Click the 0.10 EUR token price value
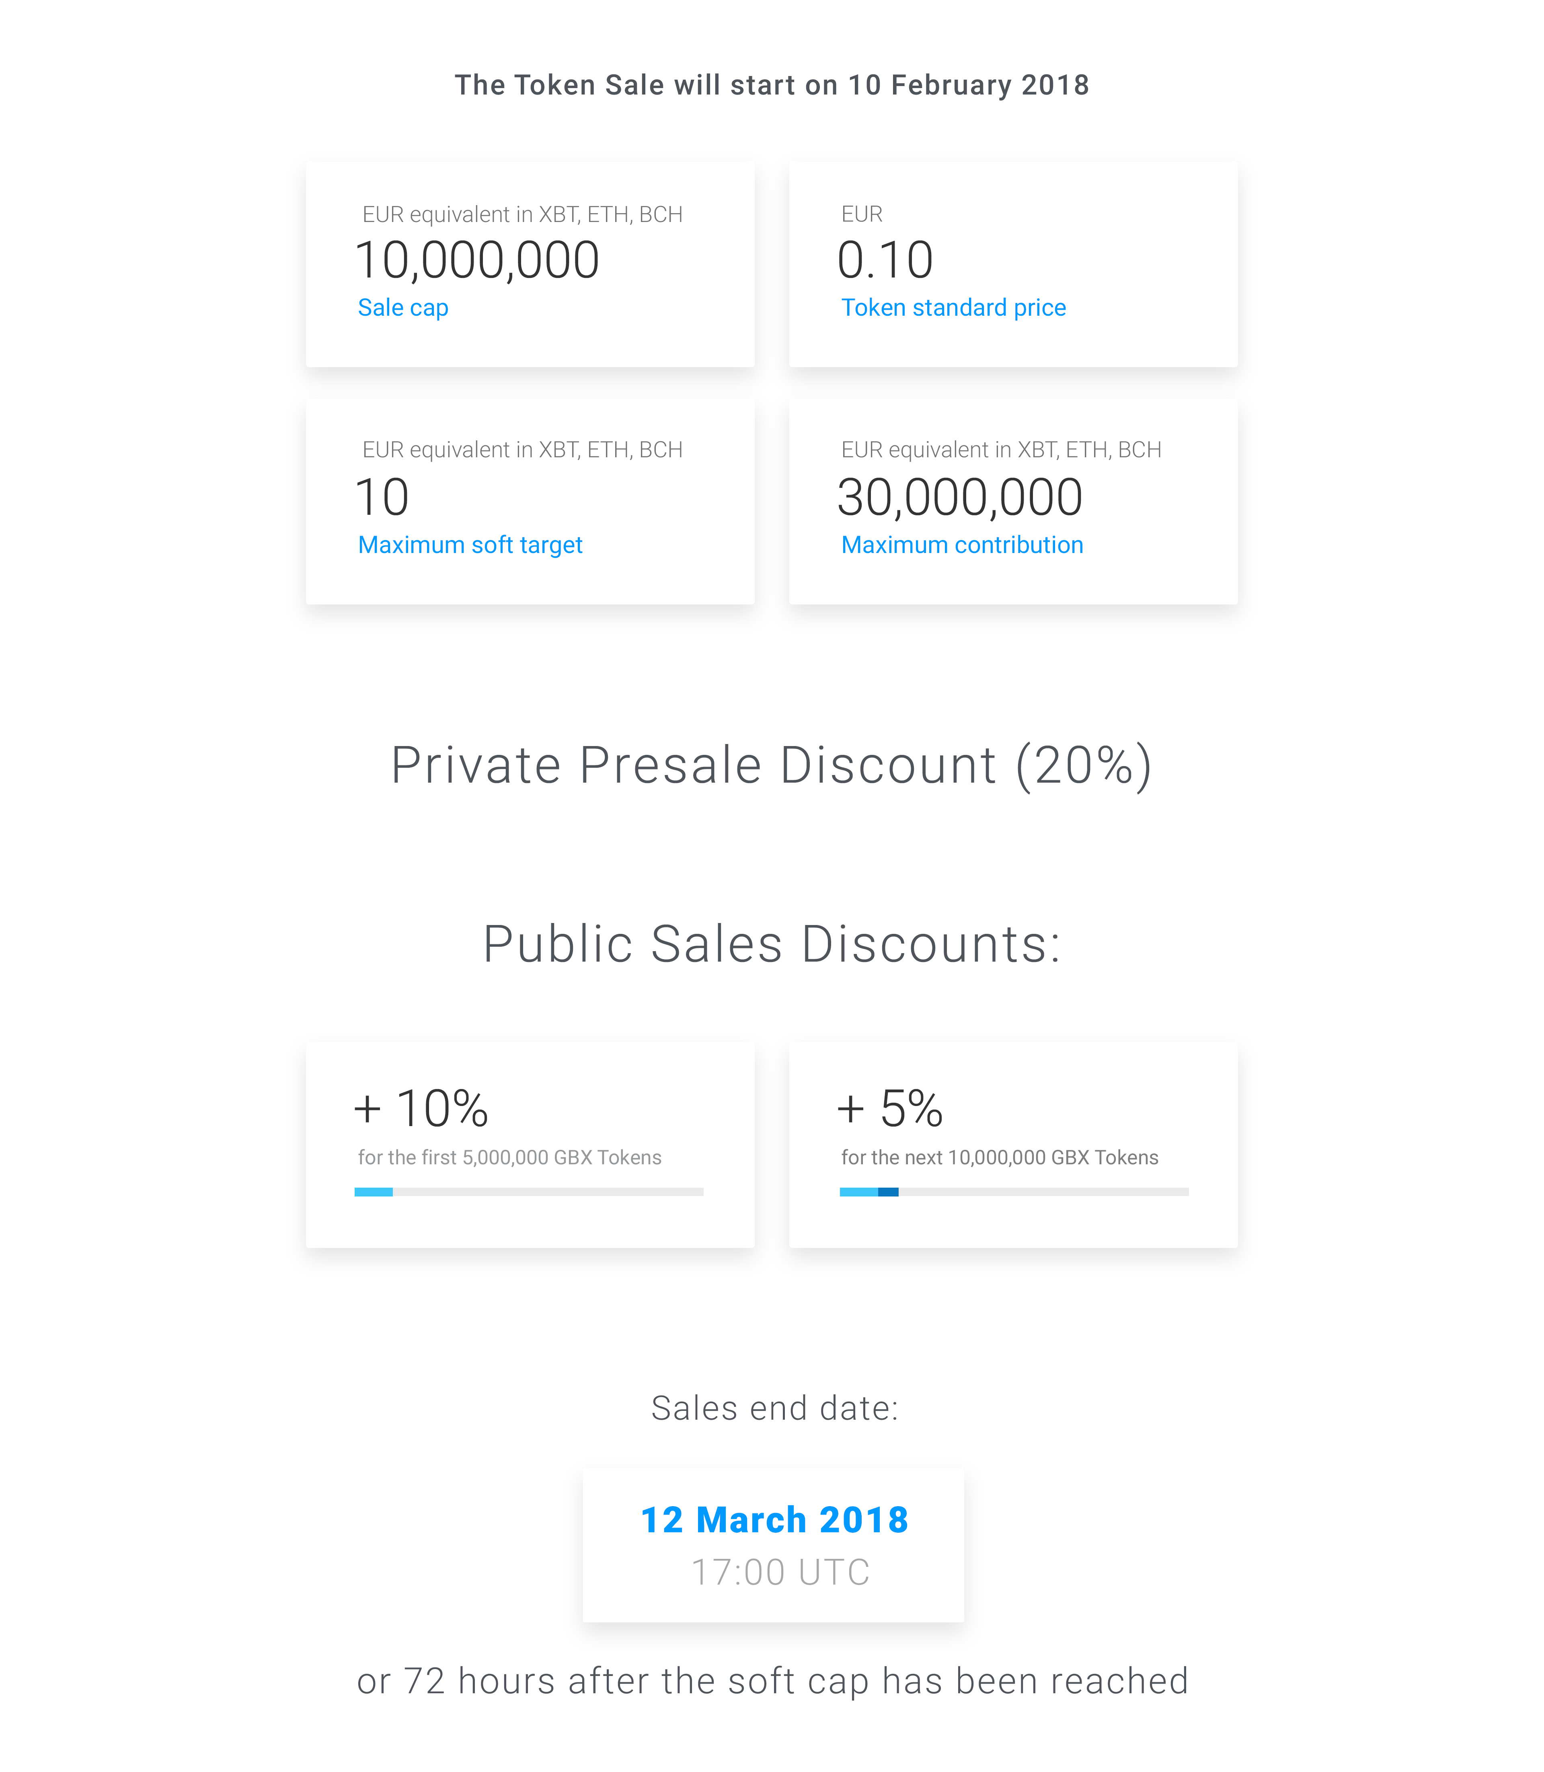This screenshot has width=1544, height=1772. 885,259
